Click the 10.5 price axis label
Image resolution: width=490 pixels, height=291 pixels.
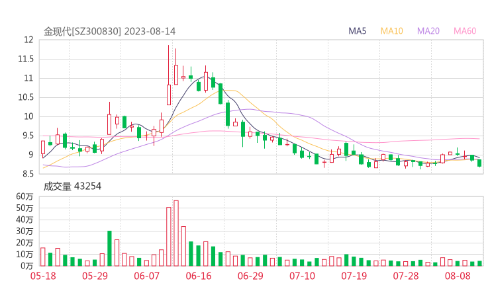pos(26,97)
